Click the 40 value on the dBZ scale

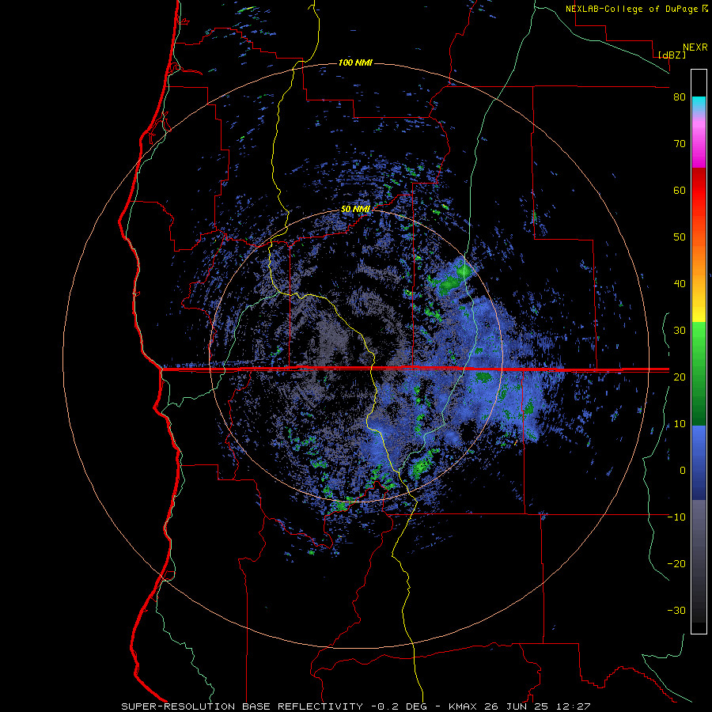click(680, 284)
